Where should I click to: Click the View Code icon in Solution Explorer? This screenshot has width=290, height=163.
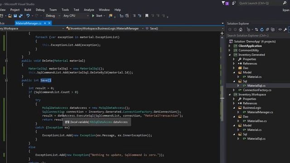point(280,29)
